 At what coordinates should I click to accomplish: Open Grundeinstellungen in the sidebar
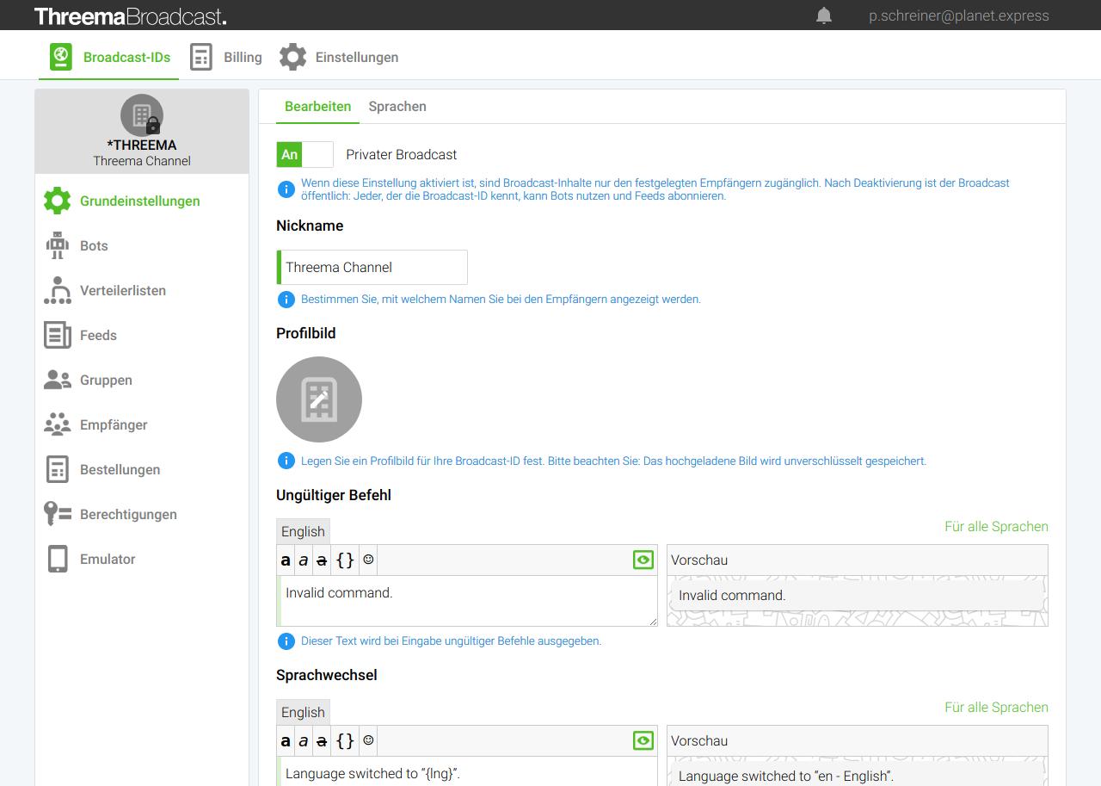tap(142, 201)
